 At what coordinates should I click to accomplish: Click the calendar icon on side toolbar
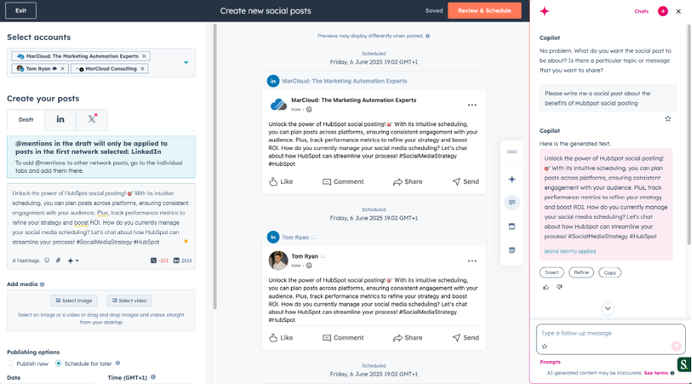(512, 250)
